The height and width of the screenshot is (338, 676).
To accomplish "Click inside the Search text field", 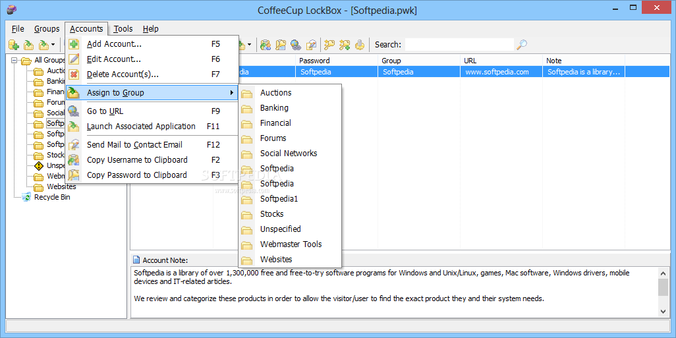I will point(460,44).
